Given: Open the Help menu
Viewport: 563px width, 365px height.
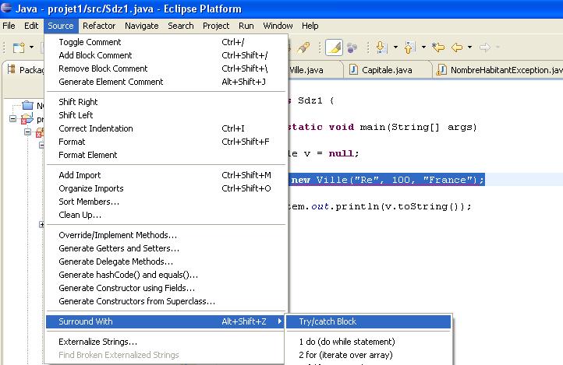Looking at the screenshot, I should point(310,26).
